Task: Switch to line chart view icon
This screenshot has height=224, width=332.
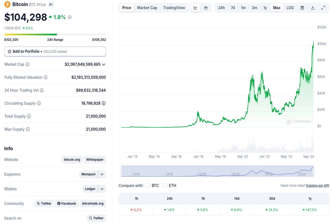Action: [x=195, y=8]
